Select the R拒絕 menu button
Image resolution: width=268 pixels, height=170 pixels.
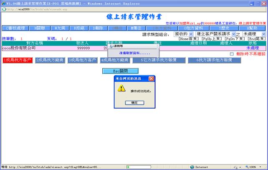79,28
